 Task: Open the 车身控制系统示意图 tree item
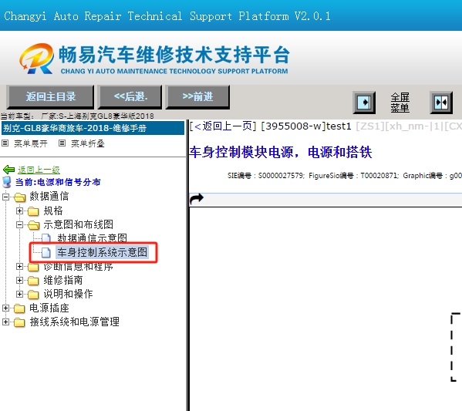pyautogui.click(x=103, y=252)
